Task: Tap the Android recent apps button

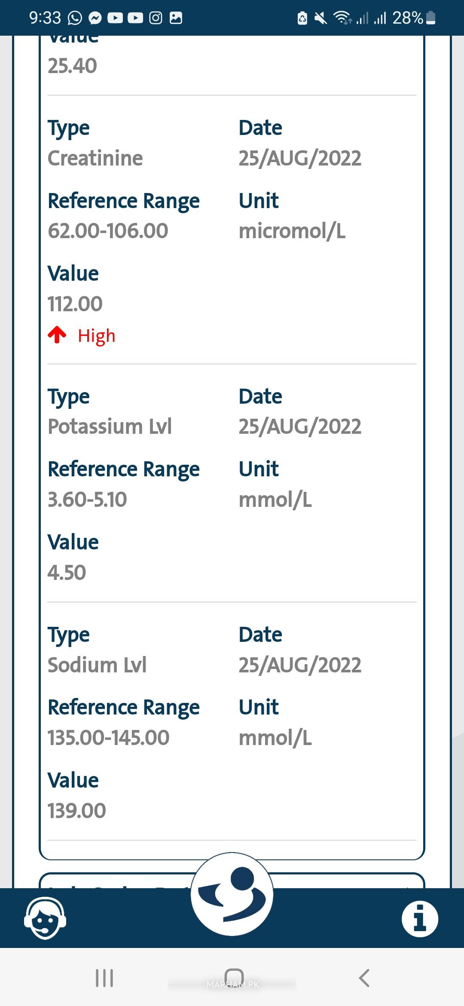Action: pyautogui.click(x=104, y=978)
